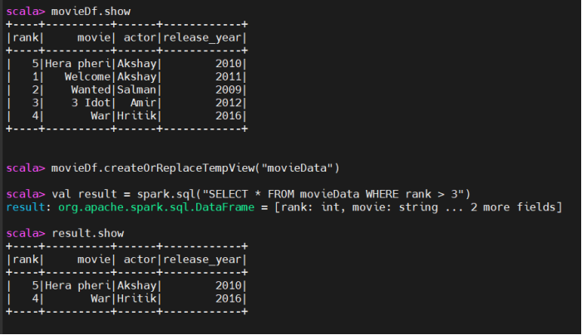Click the 'movieDf.show' command text
Image resolution: width=582 pixels, height=335 pixels.
(91, 12)
